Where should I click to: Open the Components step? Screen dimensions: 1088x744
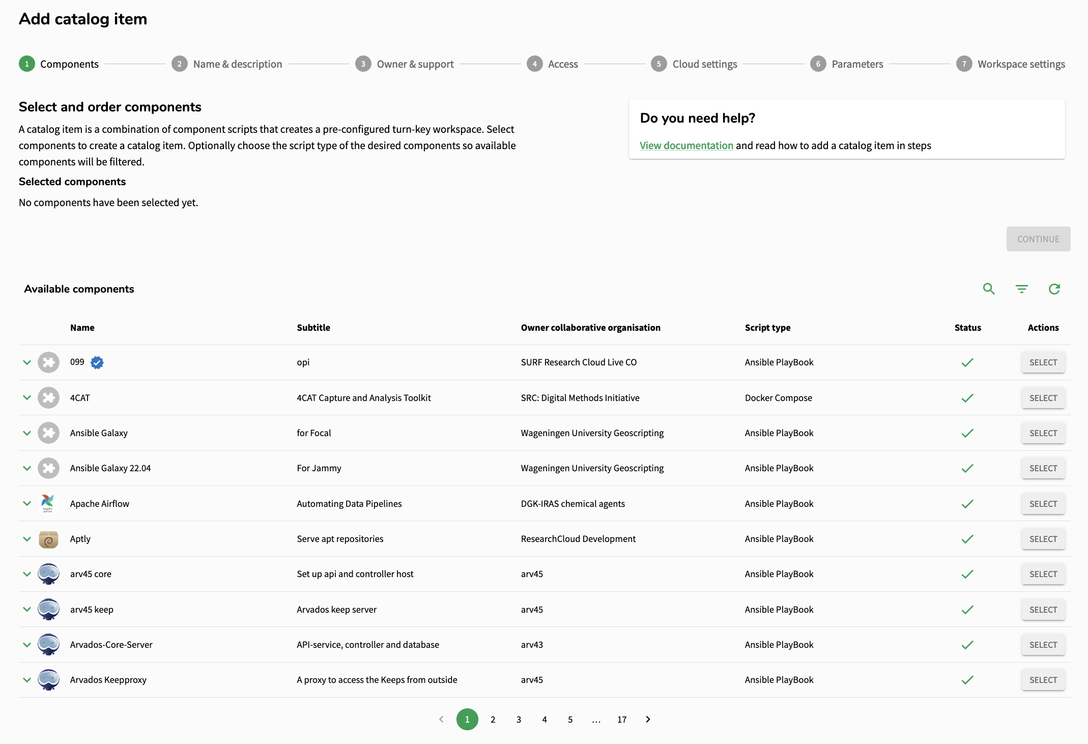pos(59,64)
